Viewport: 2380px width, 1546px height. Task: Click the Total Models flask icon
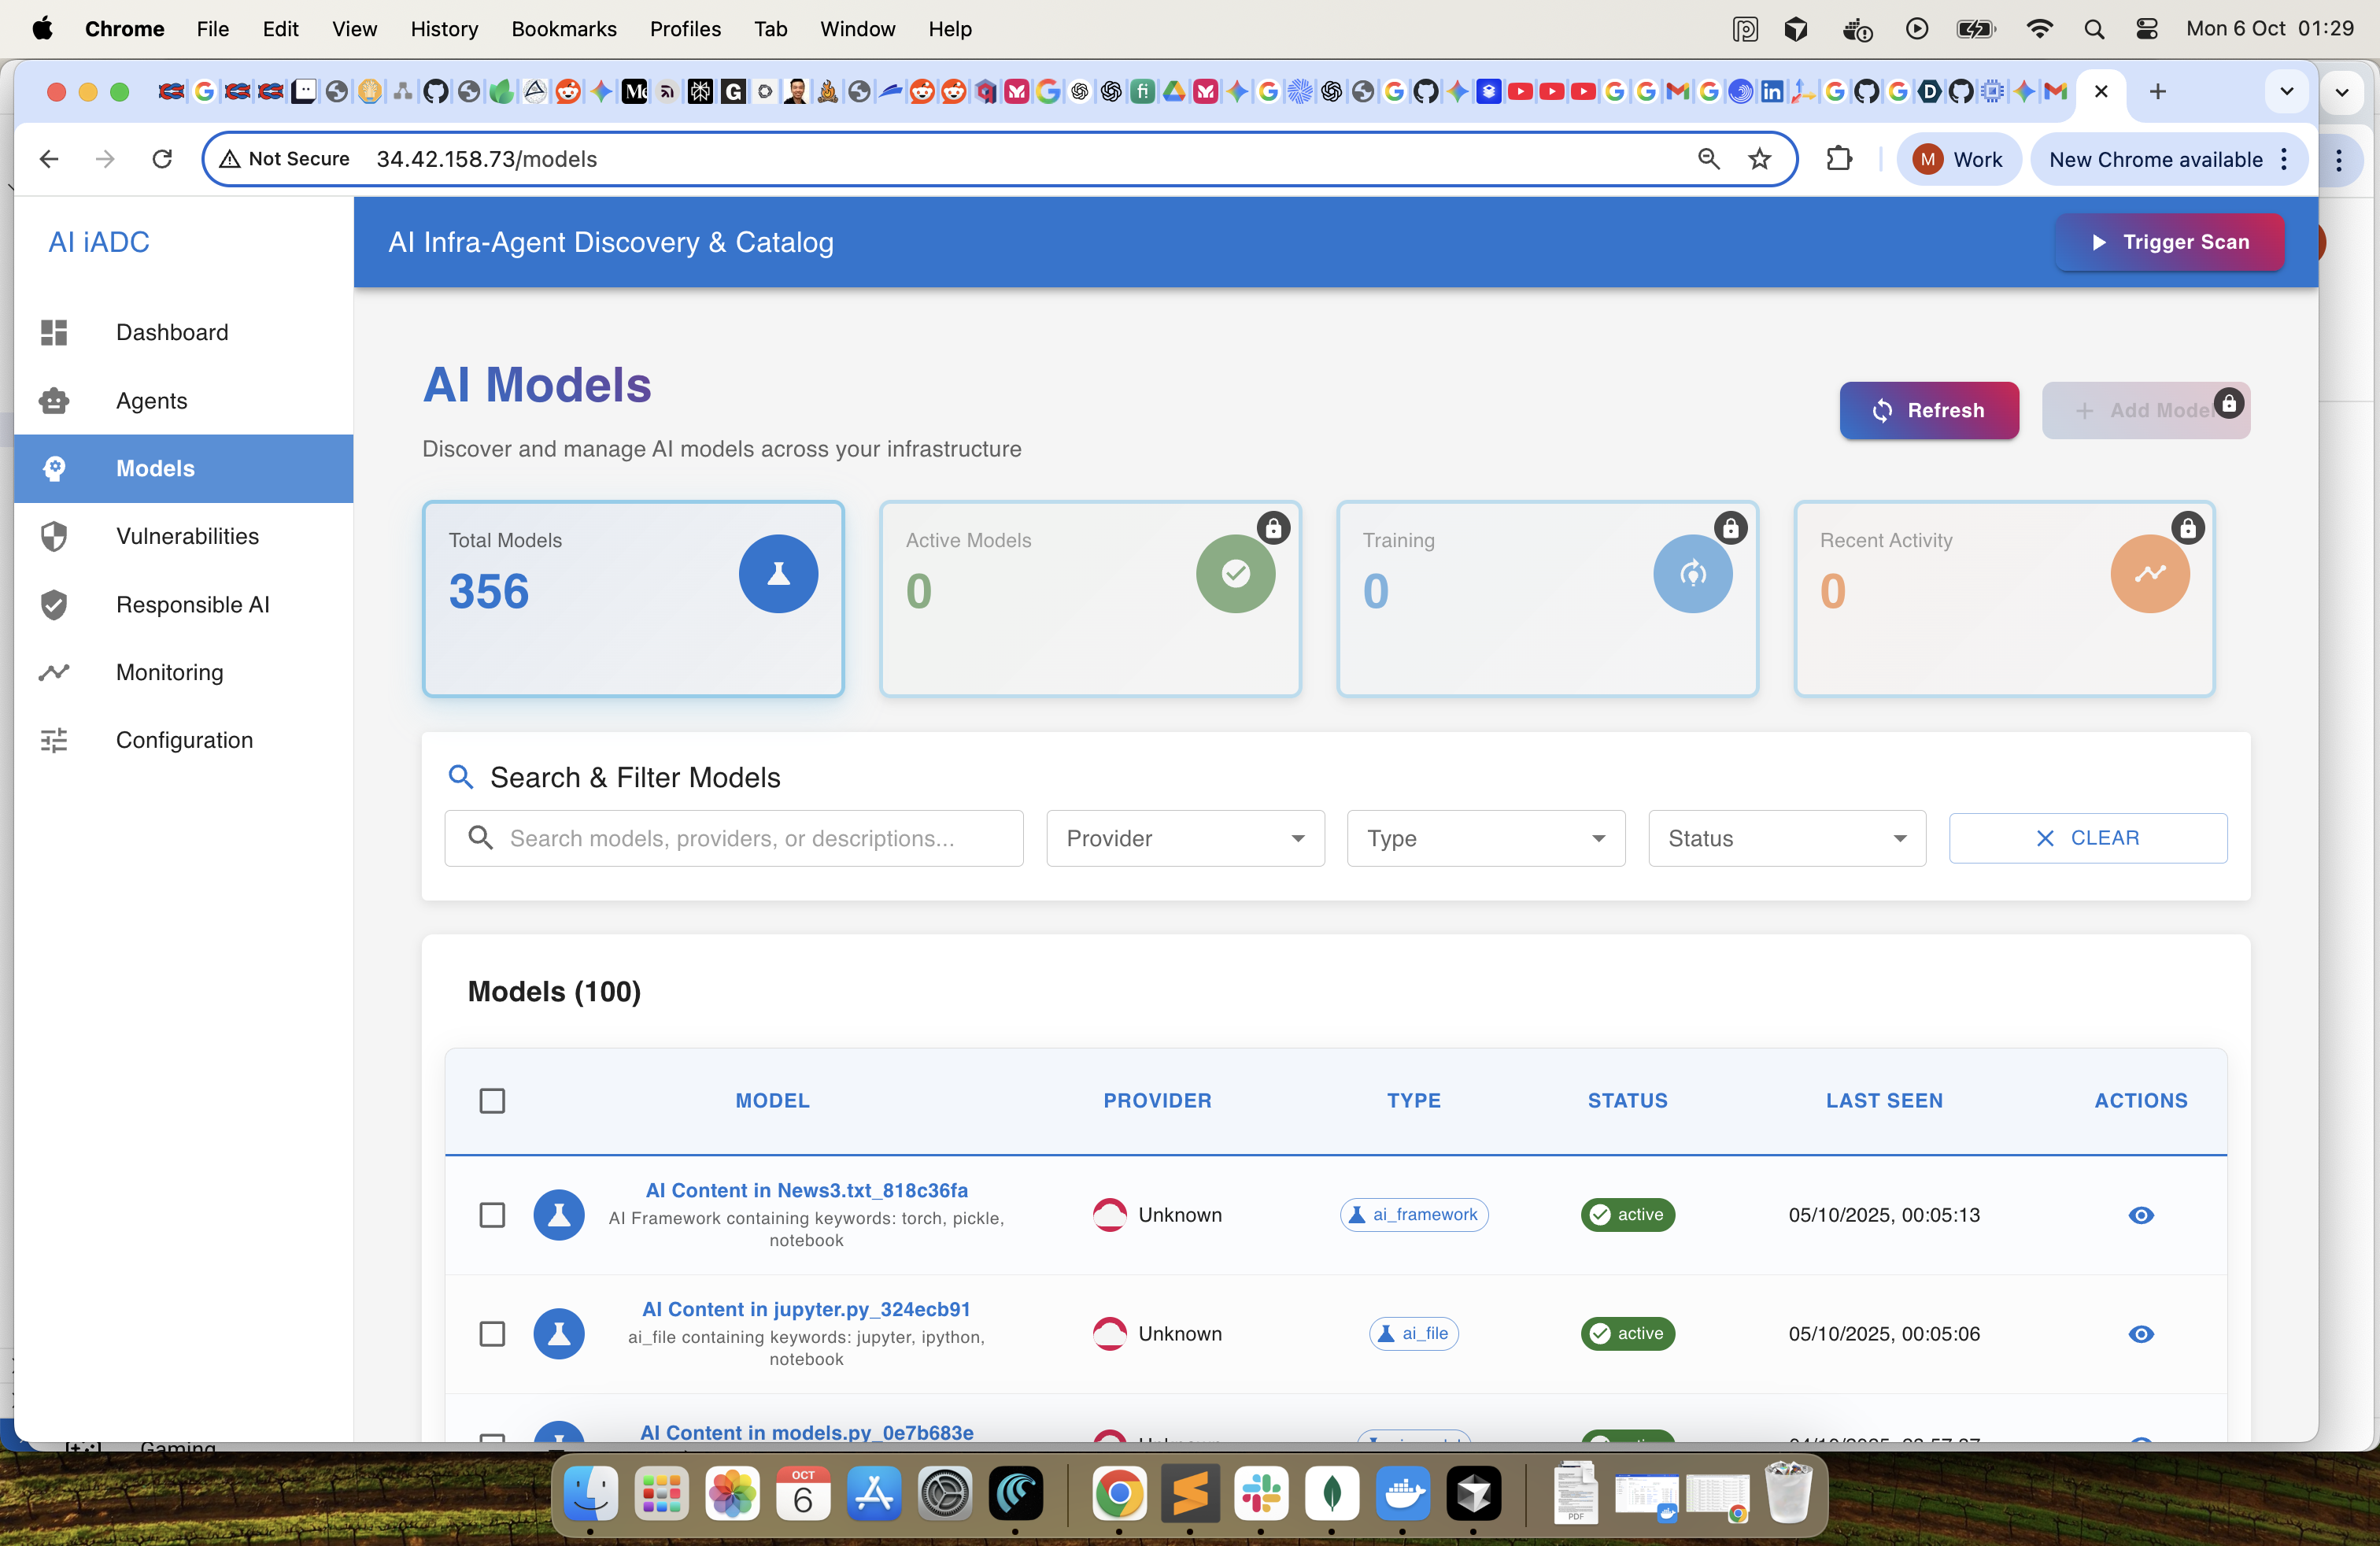[x=778, y=574]
